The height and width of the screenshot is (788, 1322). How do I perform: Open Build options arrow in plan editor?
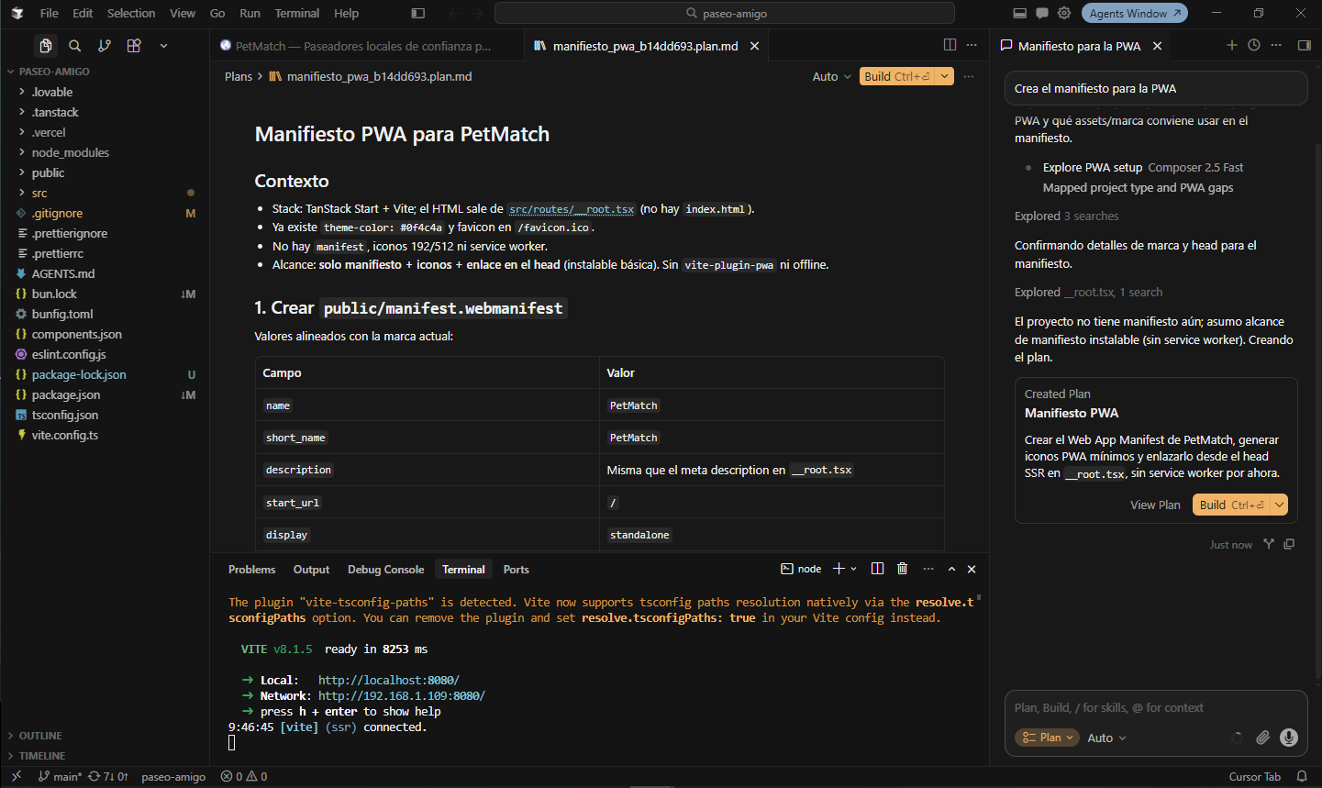[x=944, y=76]
